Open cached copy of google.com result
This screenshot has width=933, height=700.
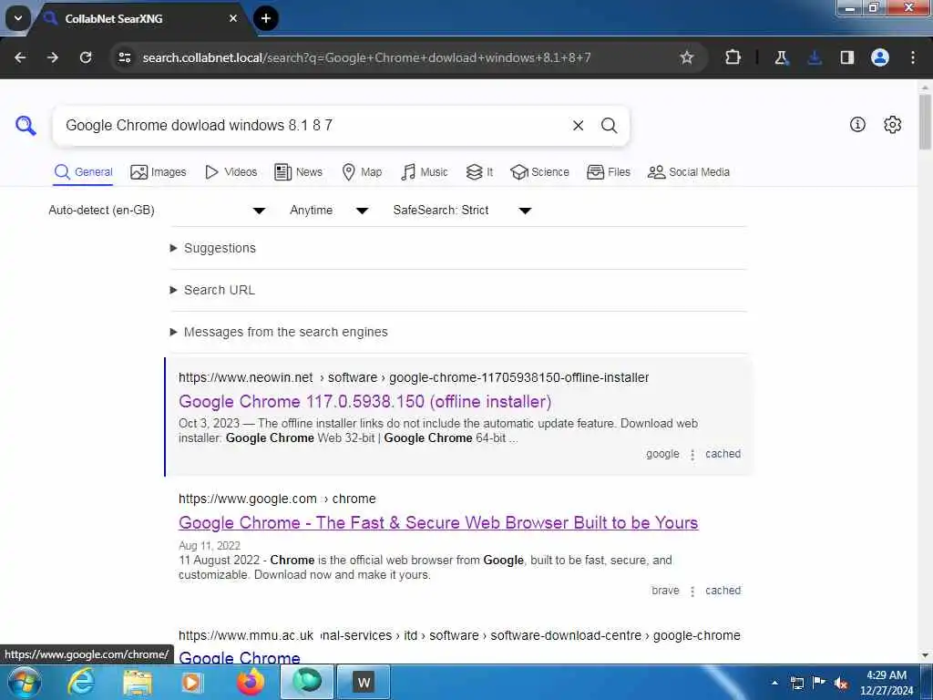point(723,591)
